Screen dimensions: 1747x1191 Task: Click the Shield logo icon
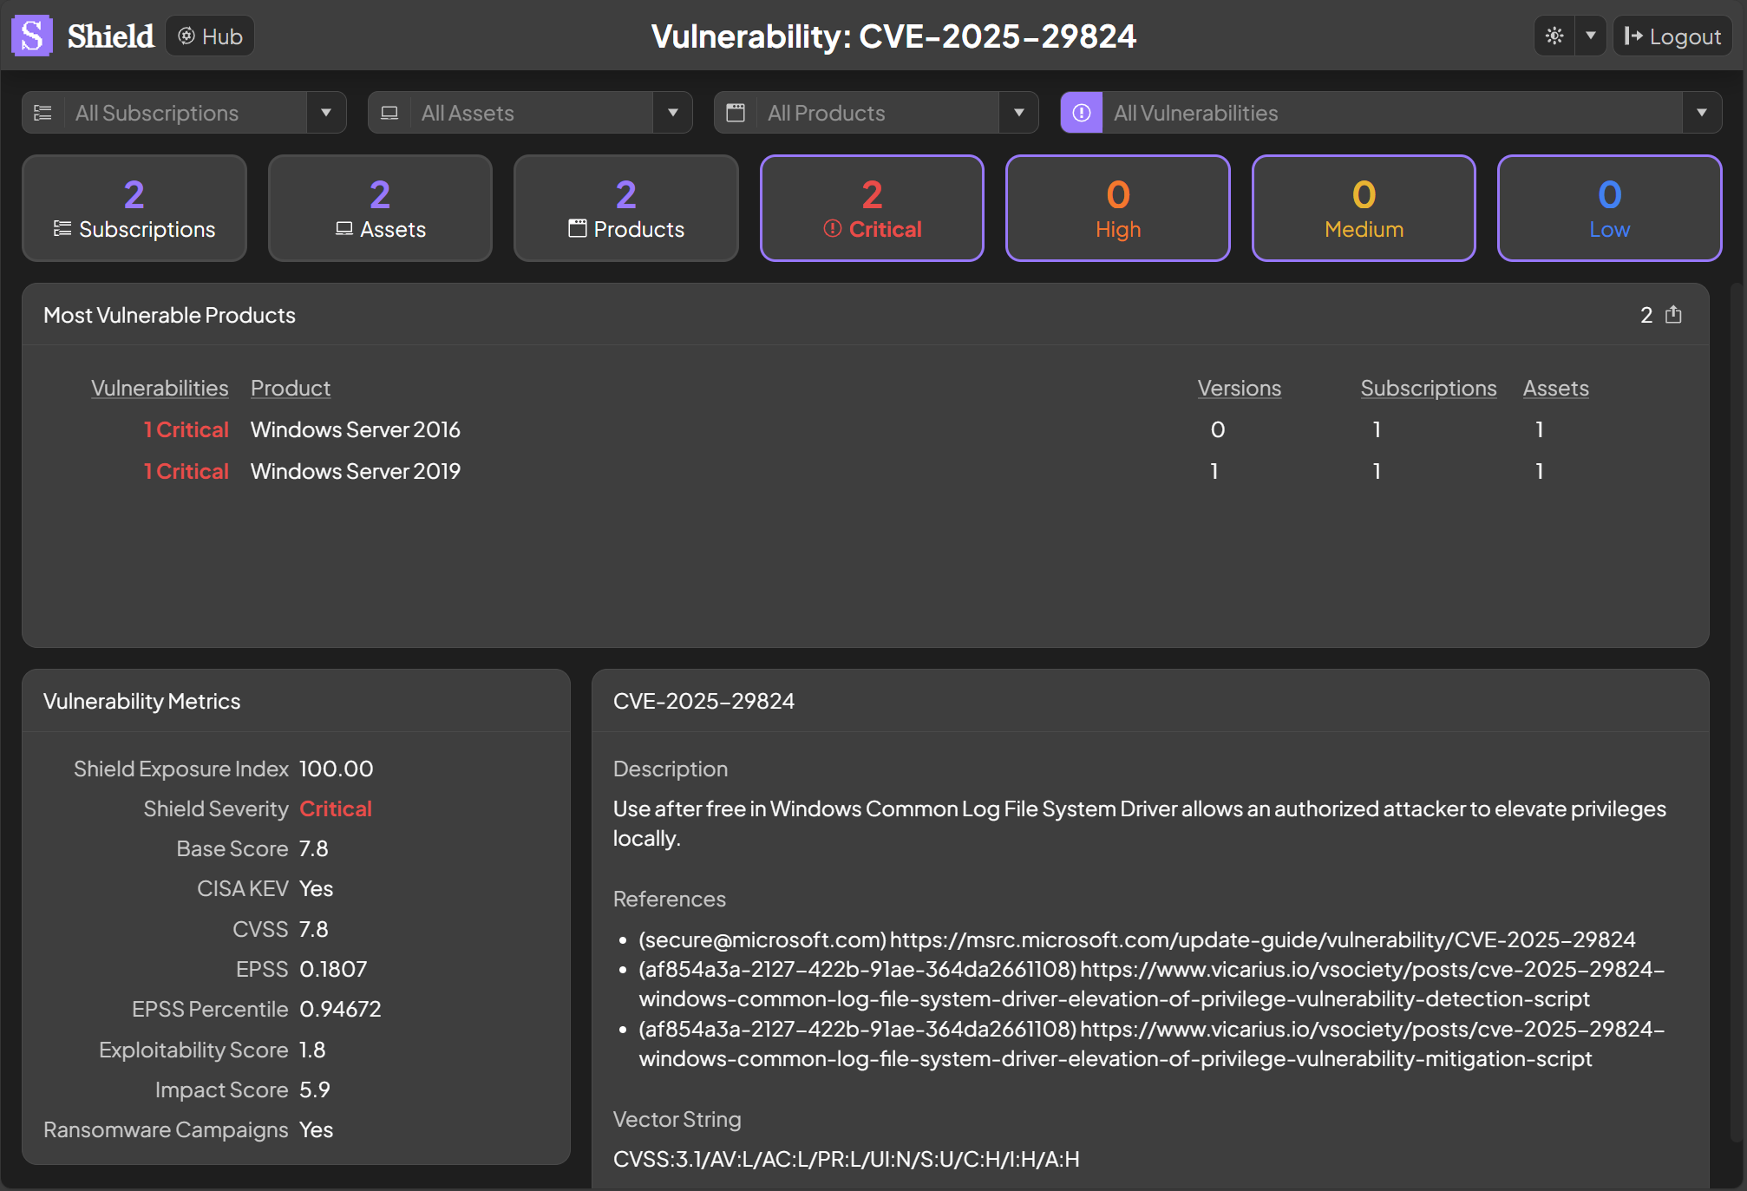coord(32,36)
